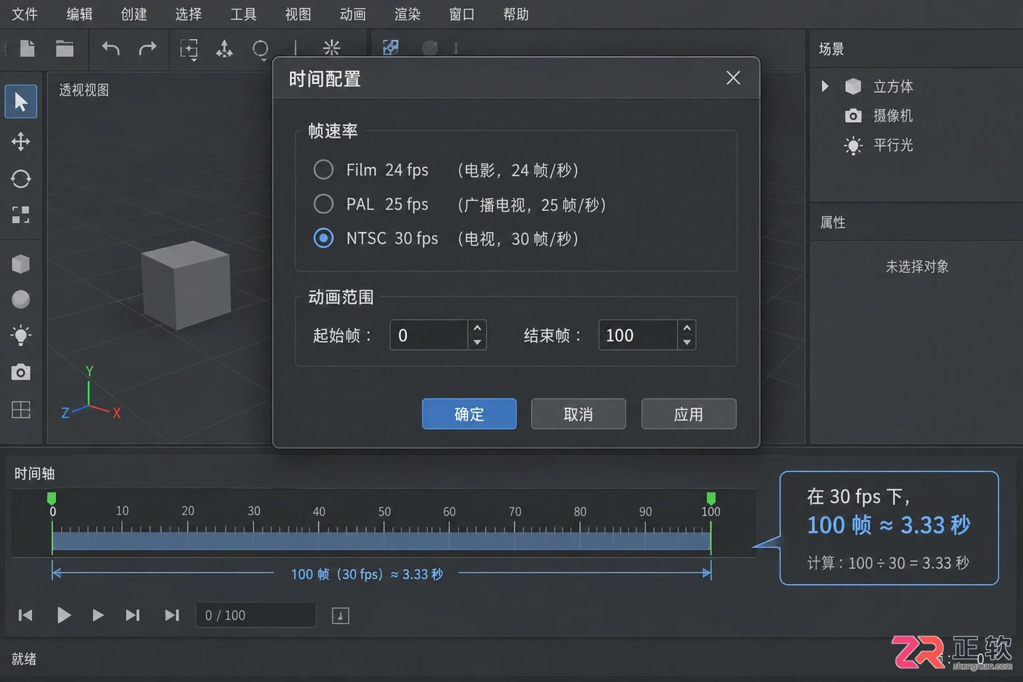Image resolution: width=1023 pixels, height=682 pixels.
Task: Open the 编辑 menu
Action: click(80, 14)
